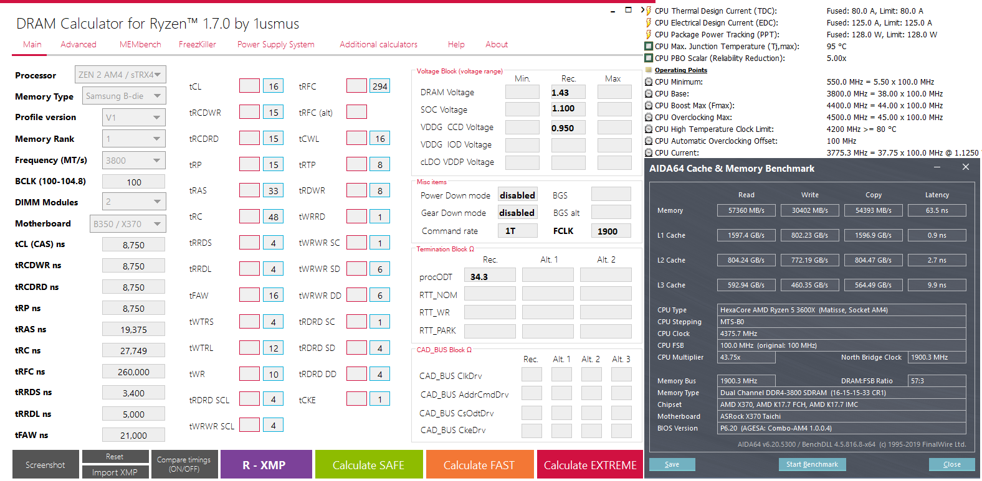
Task: Click the orange Calculate FAST button
Action: 479,464
